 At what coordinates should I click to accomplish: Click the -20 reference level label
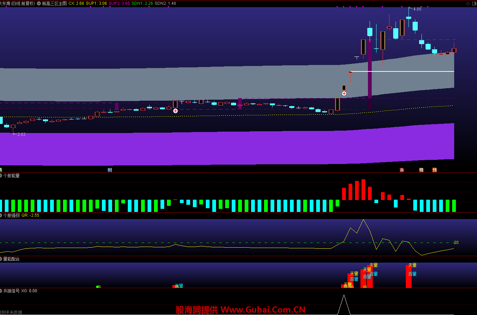tap(456, 243)
